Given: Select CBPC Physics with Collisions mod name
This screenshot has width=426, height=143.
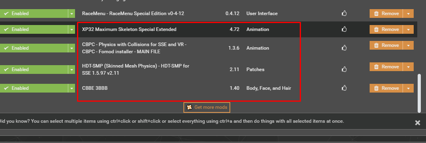Looking at the screenshot, I should (134, 48).
